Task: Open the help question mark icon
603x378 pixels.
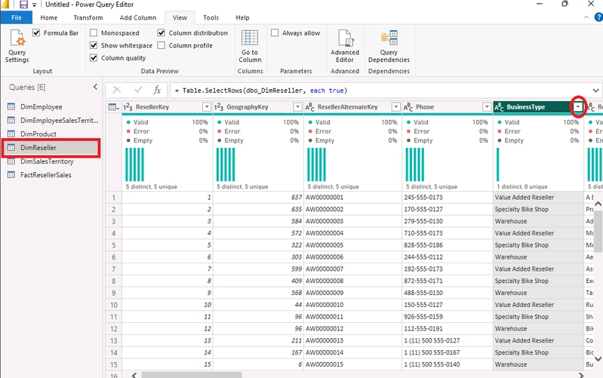Action: pos(598,17)
